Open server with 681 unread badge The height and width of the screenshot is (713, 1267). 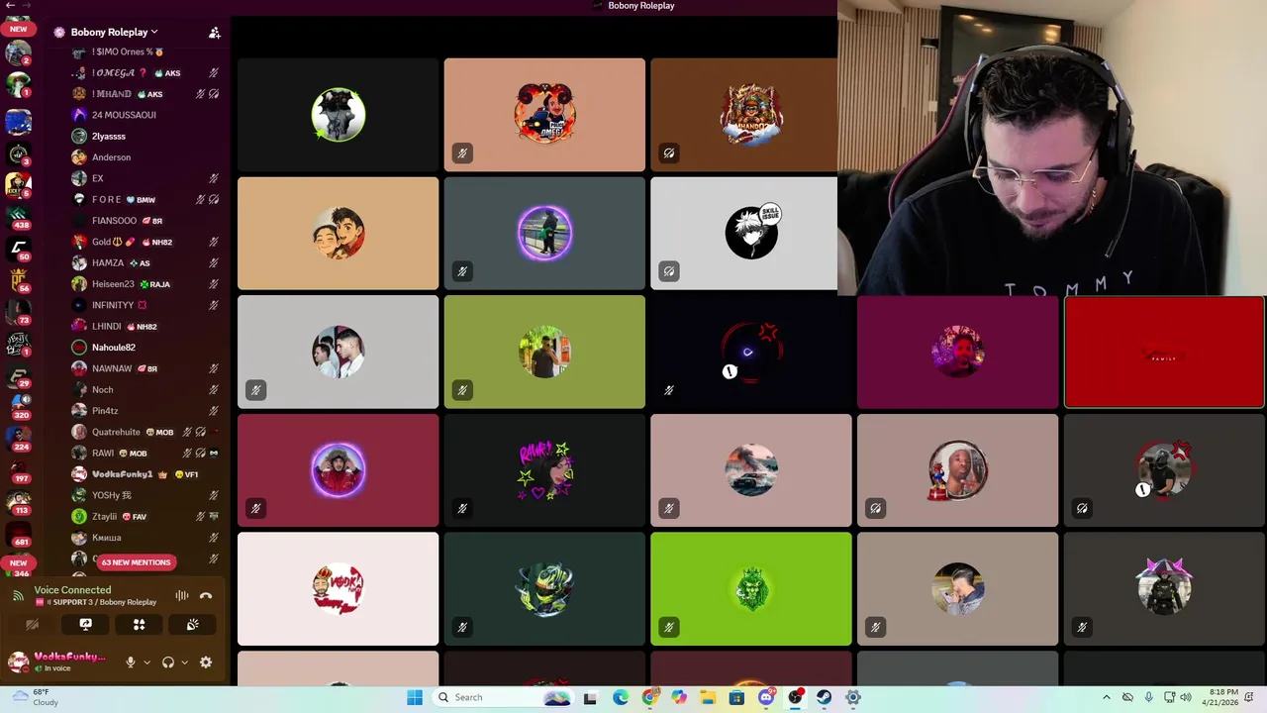[x=18, y=535]
